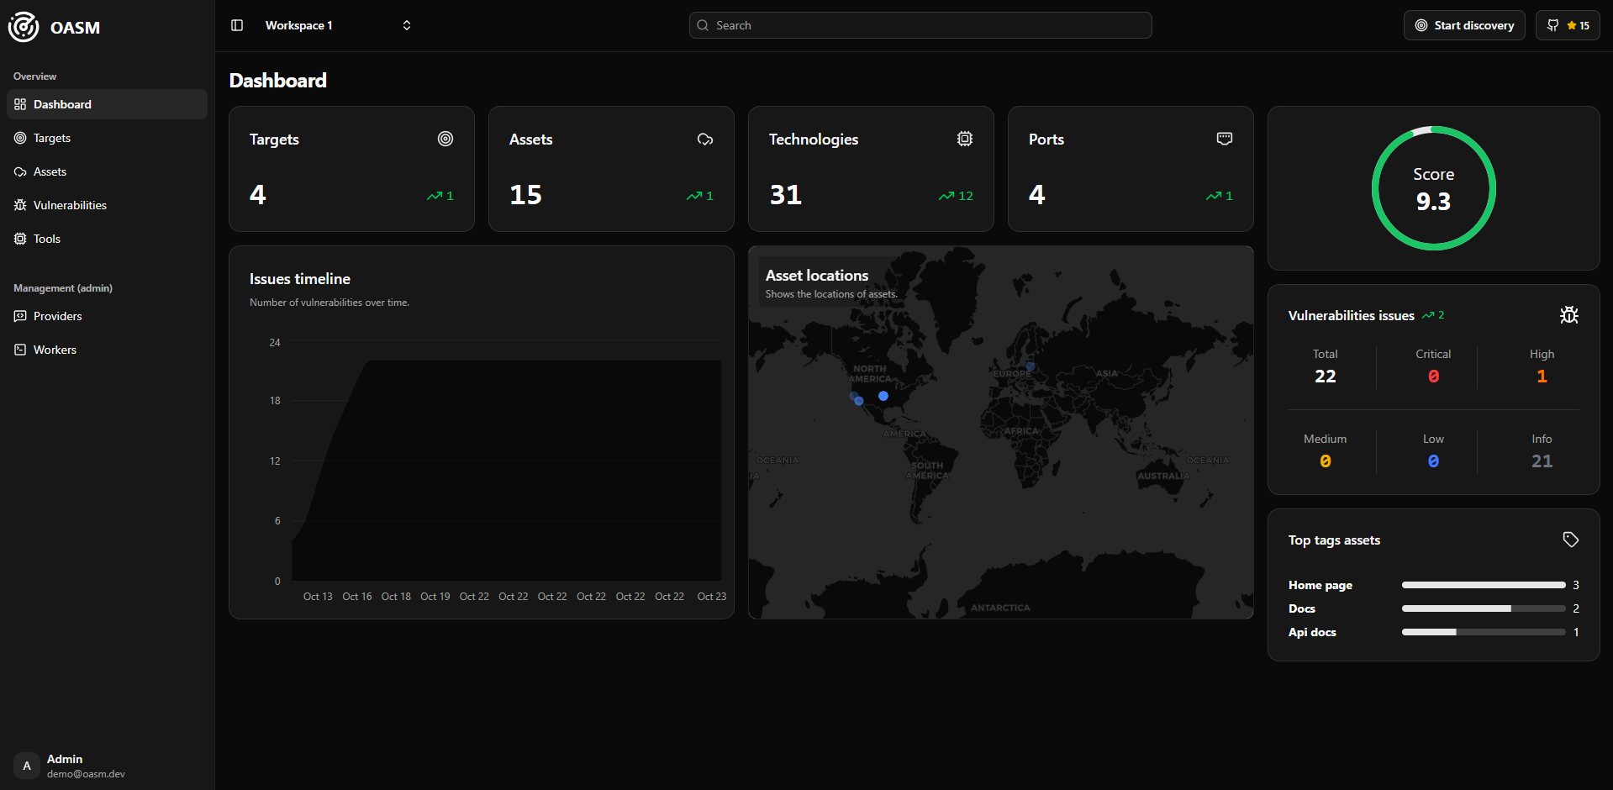1613x790 pixels.
Task: Toggle the sidebar panel icon
Action: (237, 25)
